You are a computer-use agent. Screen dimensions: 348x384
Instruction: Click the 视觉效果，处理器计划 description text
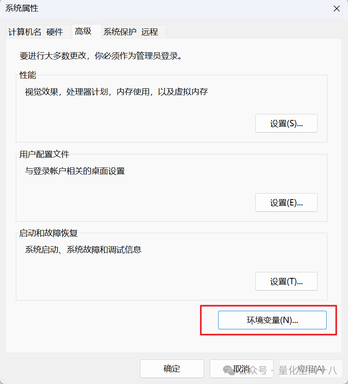116,92
